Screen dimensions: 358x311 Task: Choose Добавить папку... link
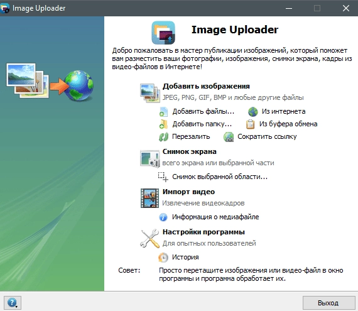[202, 124]
